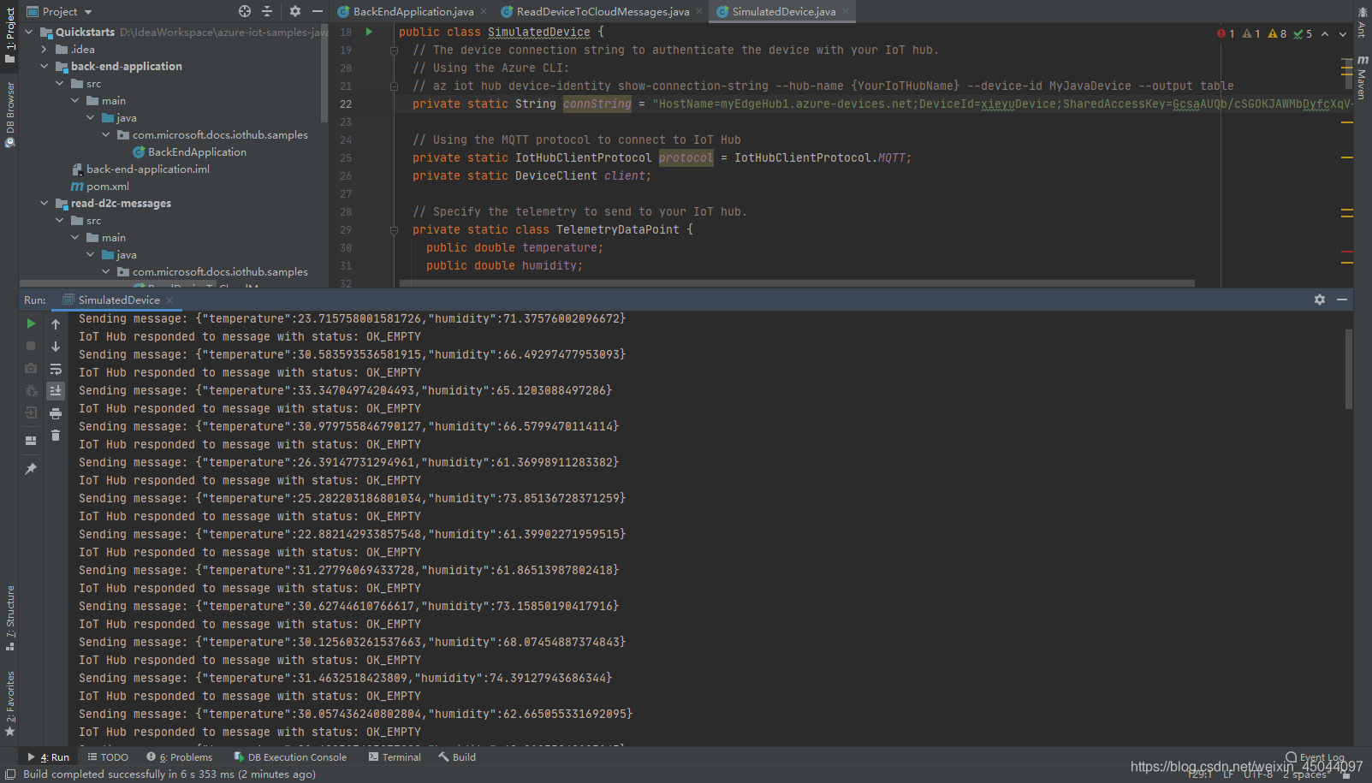Rerun SimulatedDevice with the green play icon
Image resolution: width=1372 pixels, height=783 pixels.
[x=31, y=323]
